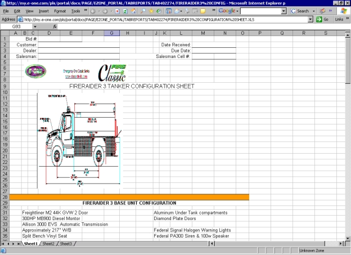Open the View menu
The width and height of the screenshot is (351, 255).
pyautogui.click(x=29, y=11)
